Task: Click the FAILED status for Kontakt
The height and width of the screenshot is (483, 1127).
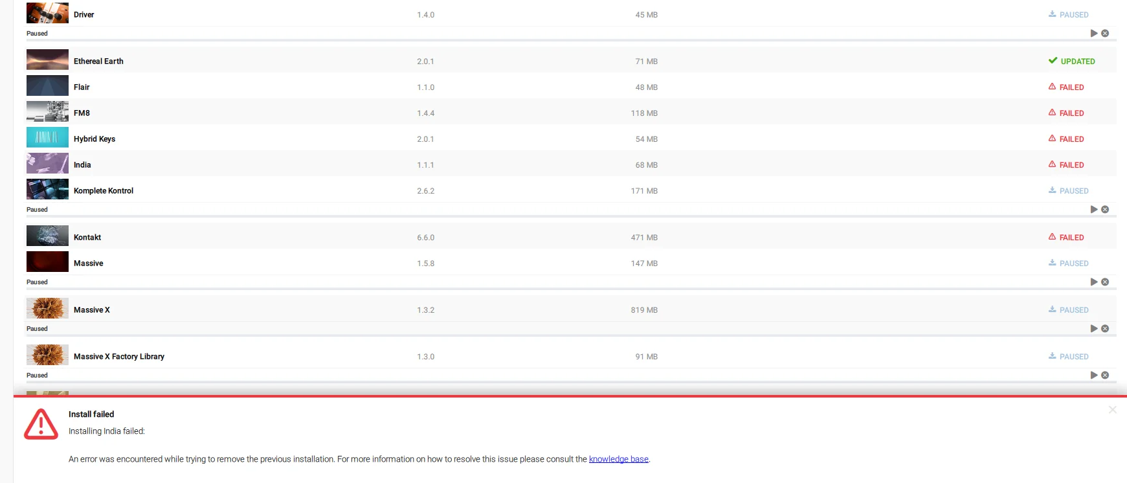Action: pyautogui.click(x=1066, y=237)
